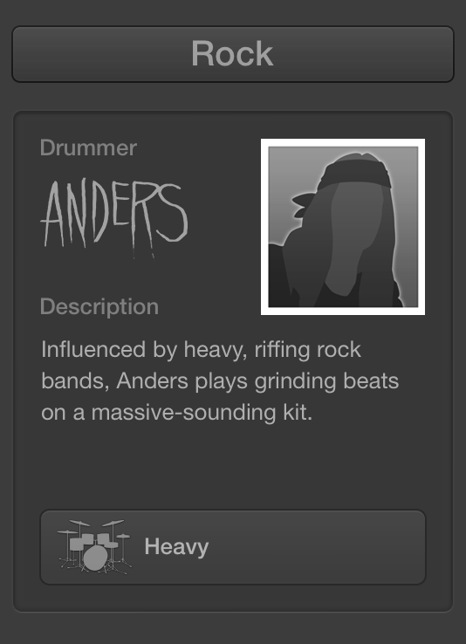Click the description text about Anders
Viewport: 466px width, 644px height.
tap(220, 381)
